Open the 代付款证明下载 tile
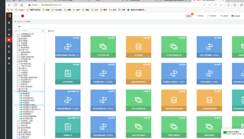The width and height of the screenshot is (244, 139). click(103, 47)
